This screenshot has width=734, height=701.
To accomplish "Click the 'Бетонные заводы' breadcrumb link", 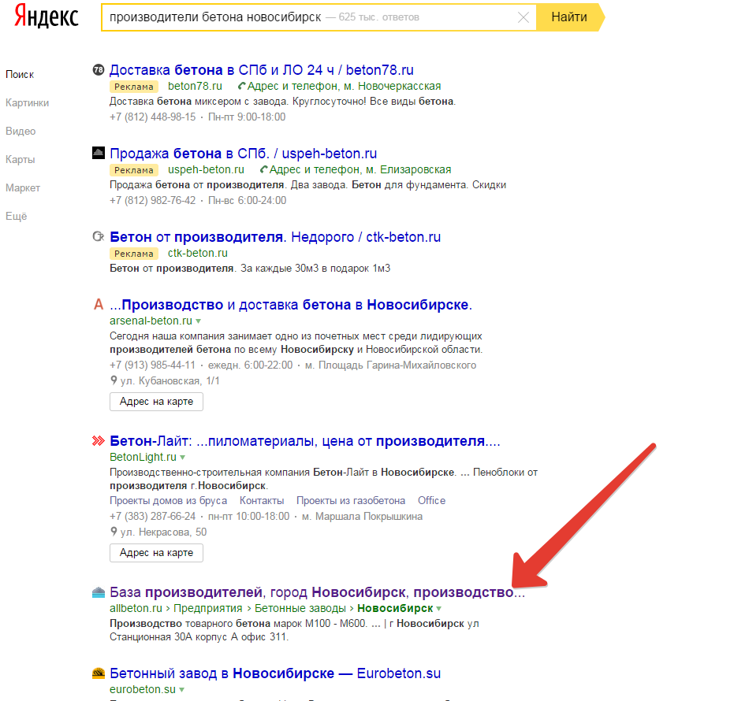I will point(300,608).
